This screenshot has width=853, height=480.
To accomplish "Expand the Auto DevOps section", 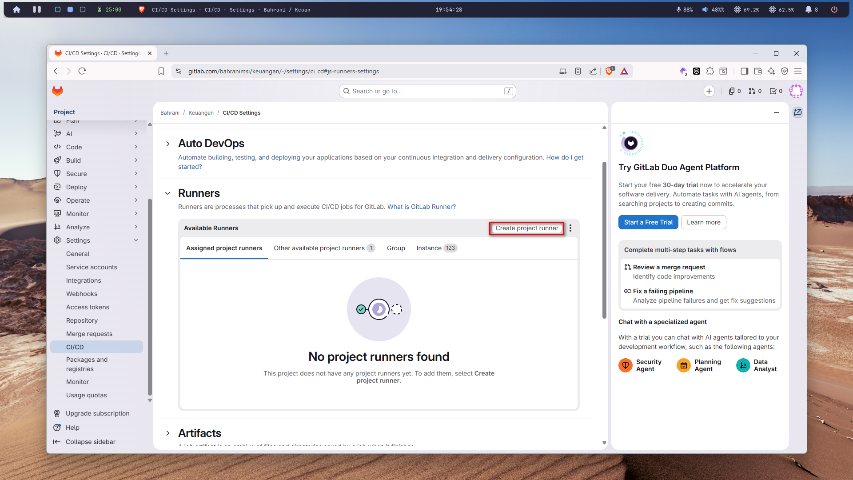I will pos(167,144).
